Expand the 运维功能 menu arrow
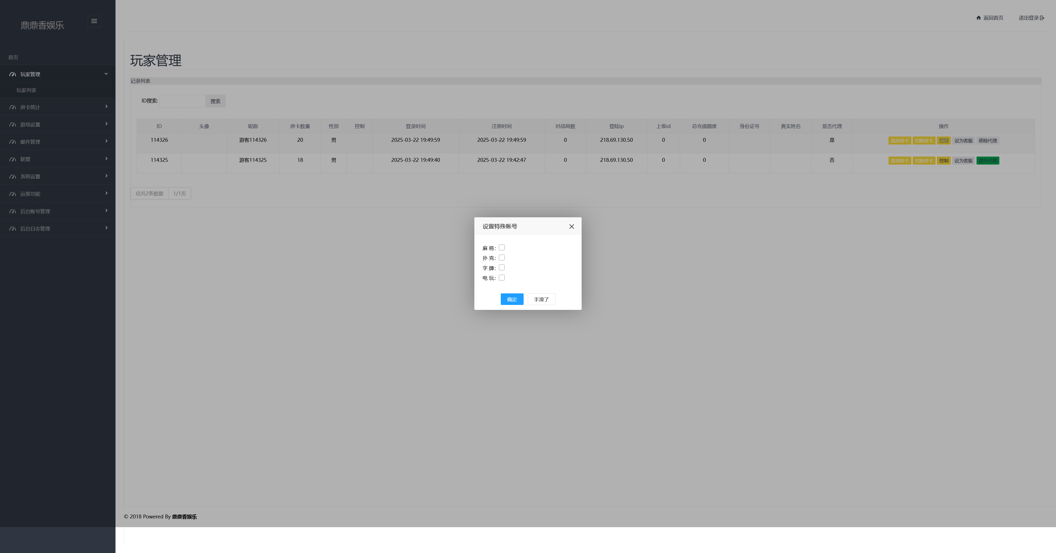Screen dimensions: 1056x553 click(106, 193)
